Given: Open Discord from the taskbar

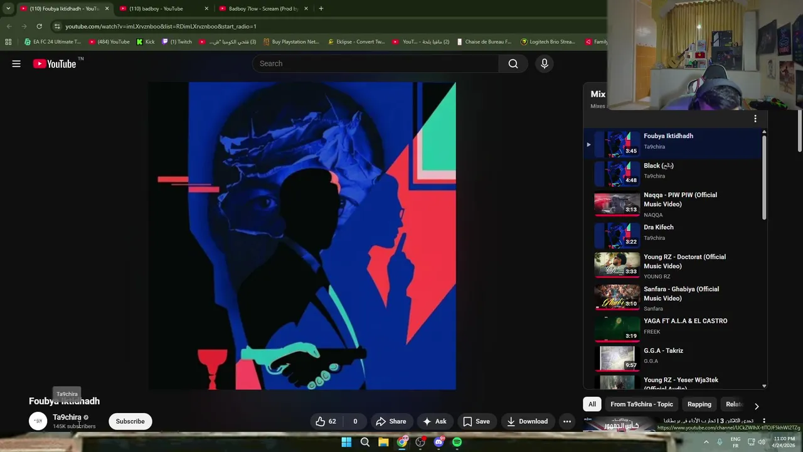Looking at the screenshot, I should coord(439,442).
